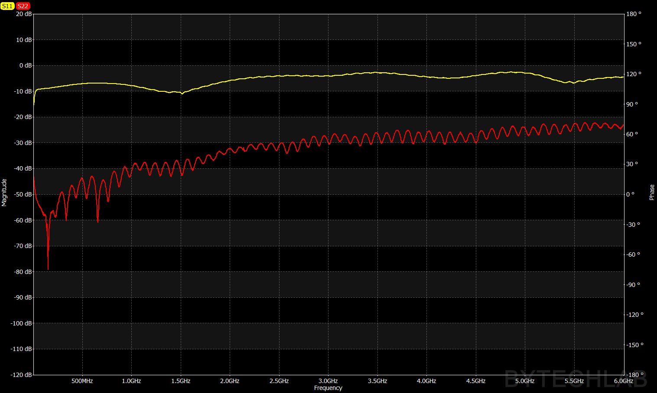This screenshot has height=393, width=657.
Task: Click the 180 ° phase tick label
Action: pyautogui.click(x=634, y=14)
